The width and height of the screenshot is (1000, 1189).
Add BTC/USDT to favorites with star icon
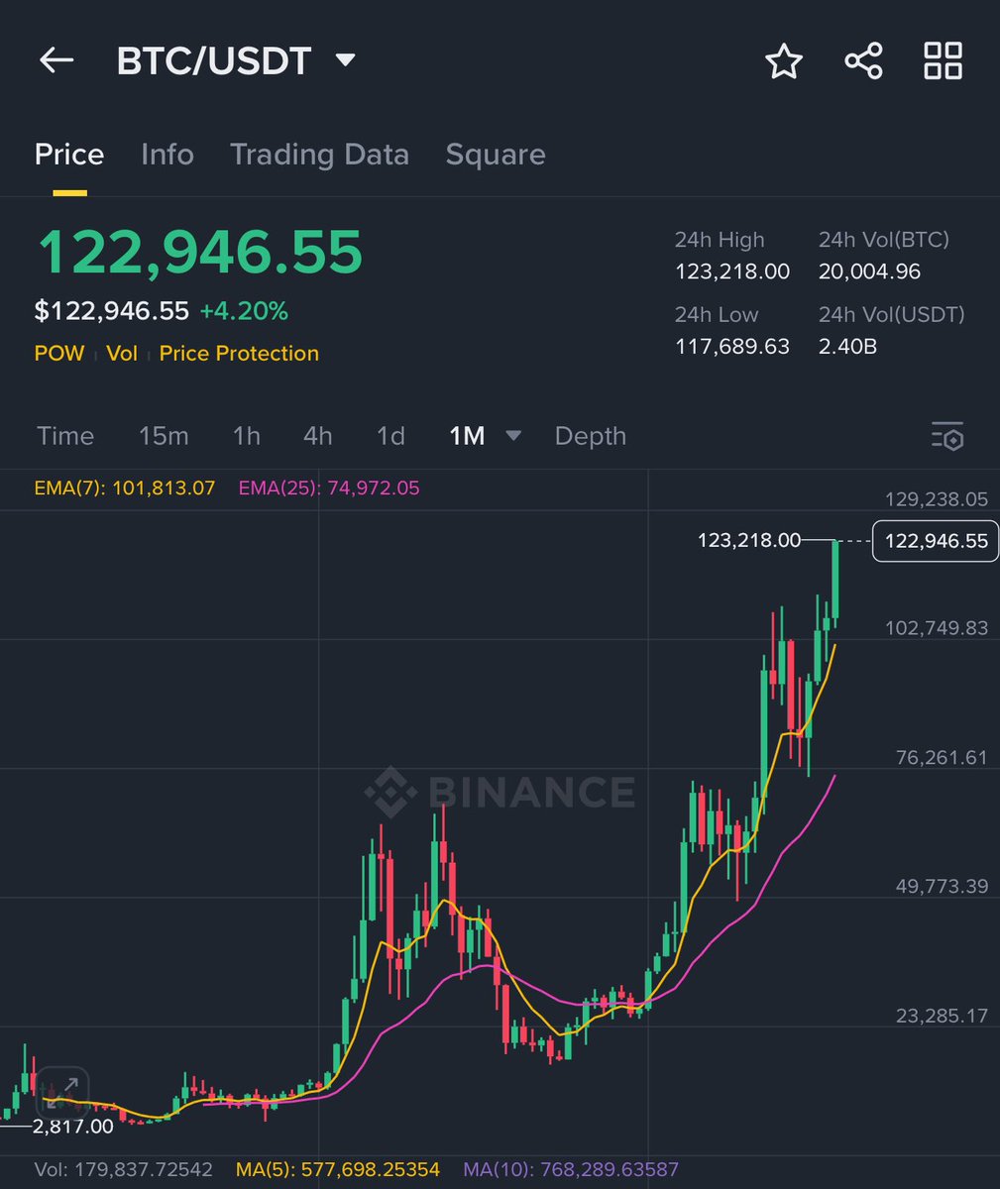point(784,61)
